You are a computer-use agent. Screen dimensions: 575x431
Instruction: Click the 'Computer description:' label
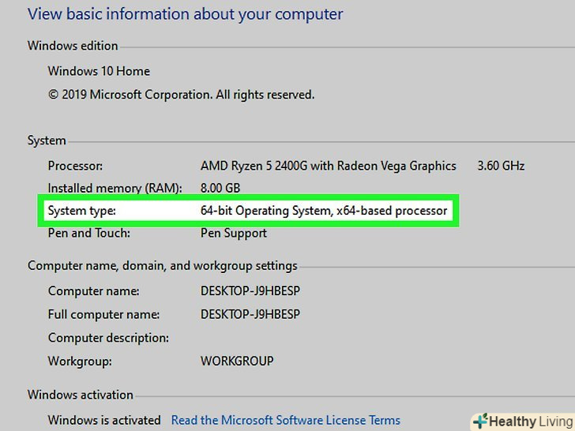[x=108, y=338]
